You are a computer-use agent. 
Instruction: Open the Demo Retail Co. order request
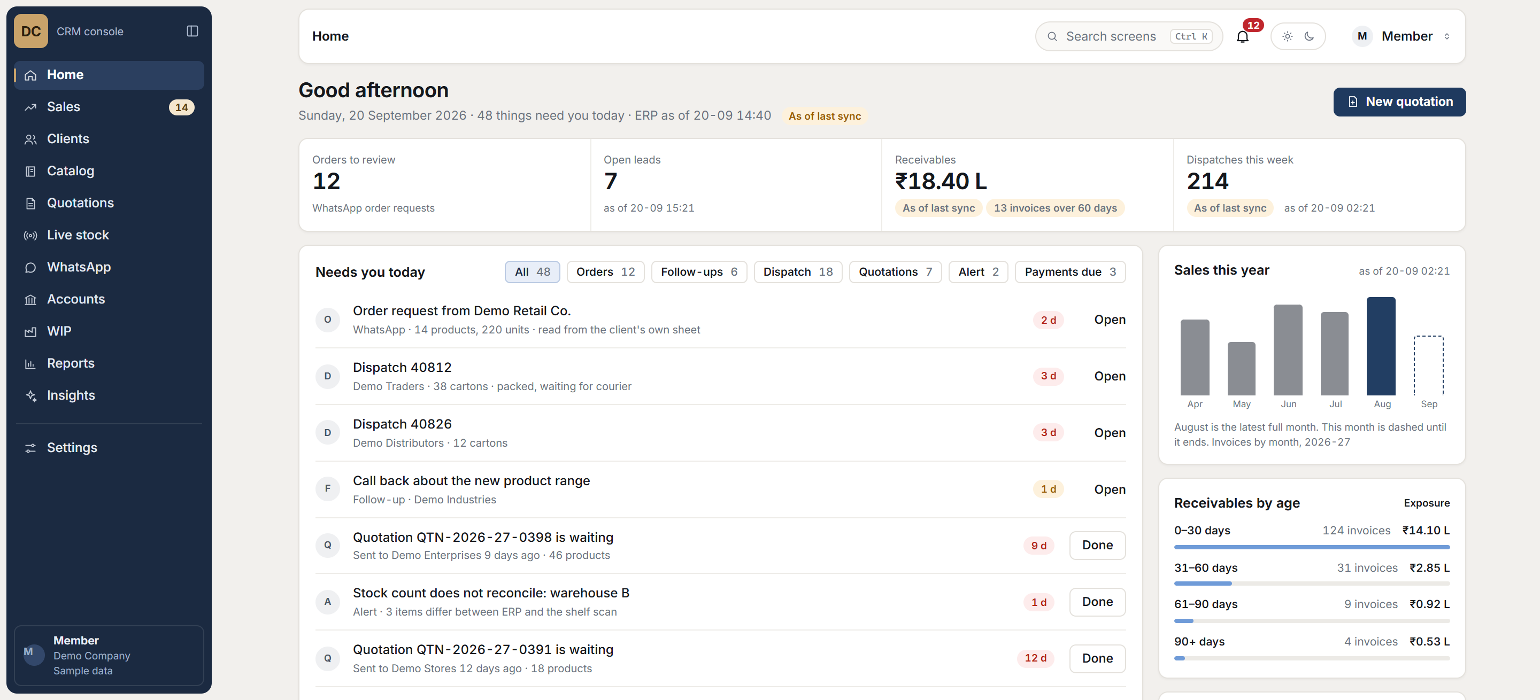[x=1110, y=320]
